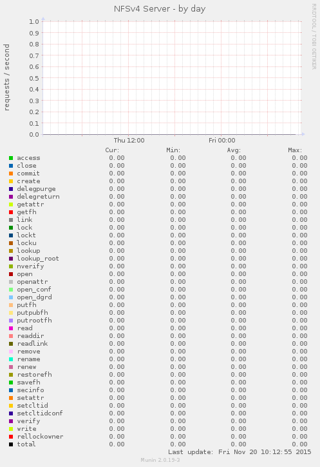Click the 'Fri 00:00' time label

[x=222, y=140]
